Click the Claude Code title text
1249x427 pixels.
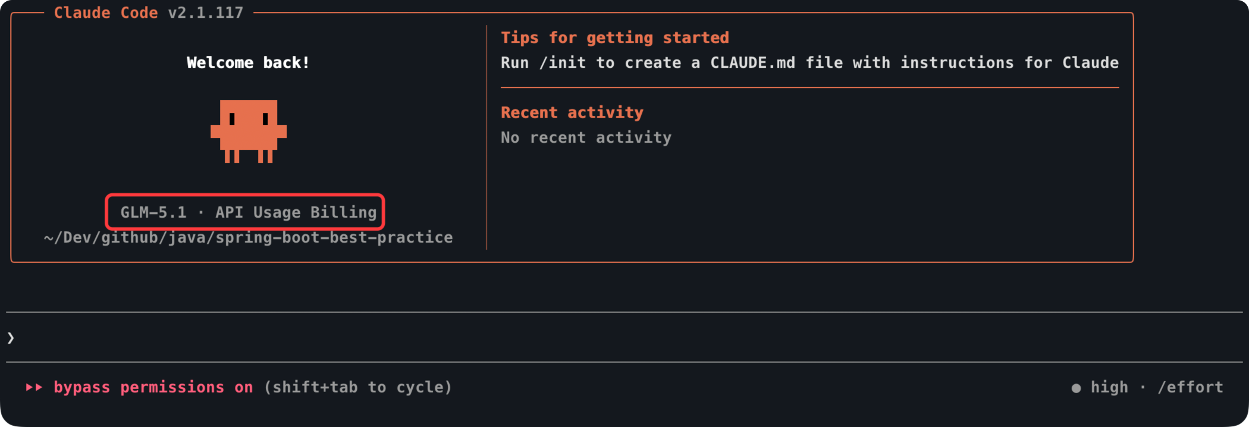[105, 12]
